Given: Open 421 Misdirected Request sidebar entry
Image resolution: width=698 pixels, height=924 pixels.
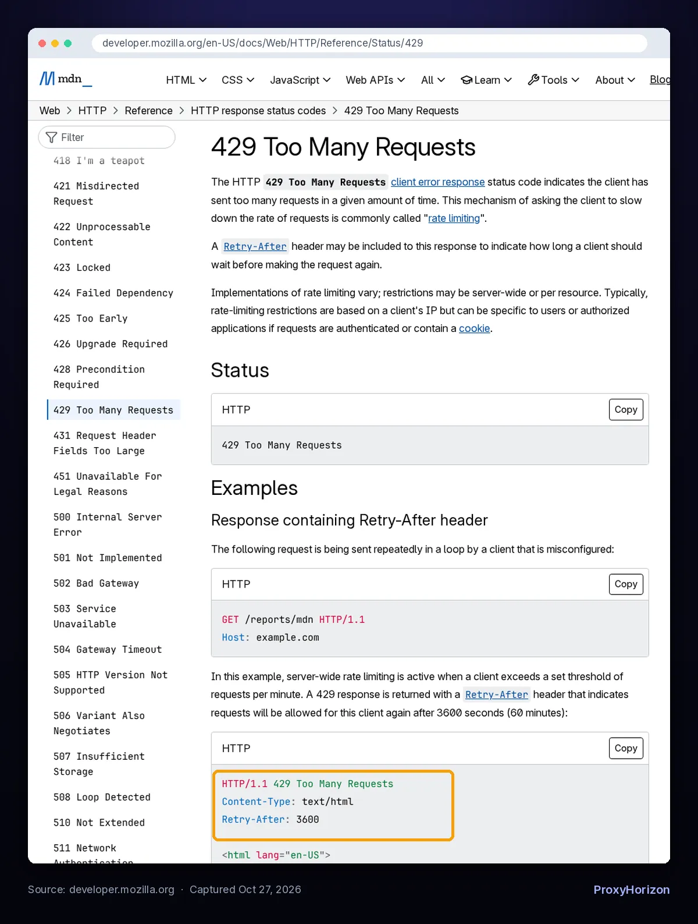Looking at the screenshot, I should pyautogui.click(x=96, y=193).
